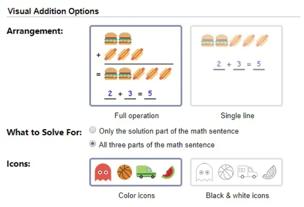Viewport: 304px width, 207px height.
Task: Click the Color icons label
Action: [x=137, y=195]
